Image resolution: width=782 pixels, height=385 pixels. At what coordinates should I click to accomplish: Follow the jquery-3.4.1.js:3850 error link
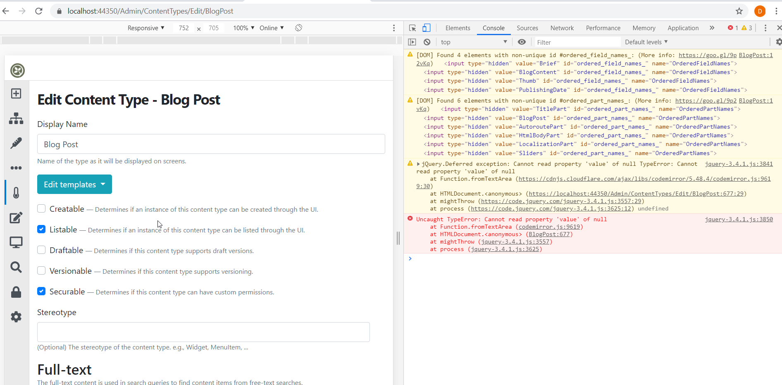click(x=739, y=219)
